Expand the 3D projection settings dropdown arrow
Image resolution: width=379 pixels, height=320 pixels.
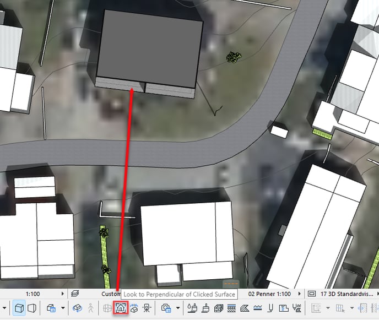coord(63,308)
